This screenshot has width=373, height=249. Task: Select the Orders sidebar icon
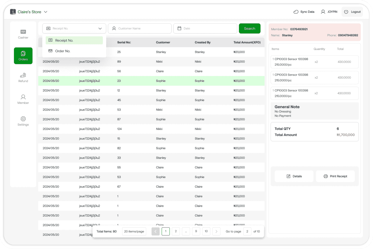tap(23, 53)
